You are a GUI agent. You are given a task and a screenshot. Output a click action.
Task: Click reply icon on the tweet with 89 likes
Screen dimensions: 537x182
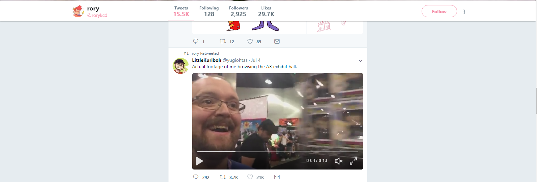pos(196,41)
